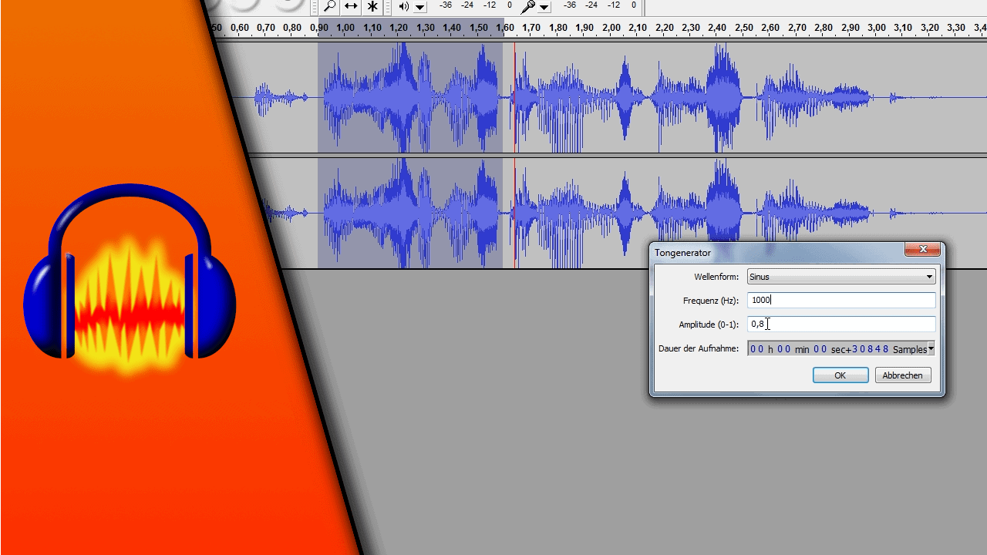Click the 2,00 mark on the timeline ruler

[x=611, y=28]
